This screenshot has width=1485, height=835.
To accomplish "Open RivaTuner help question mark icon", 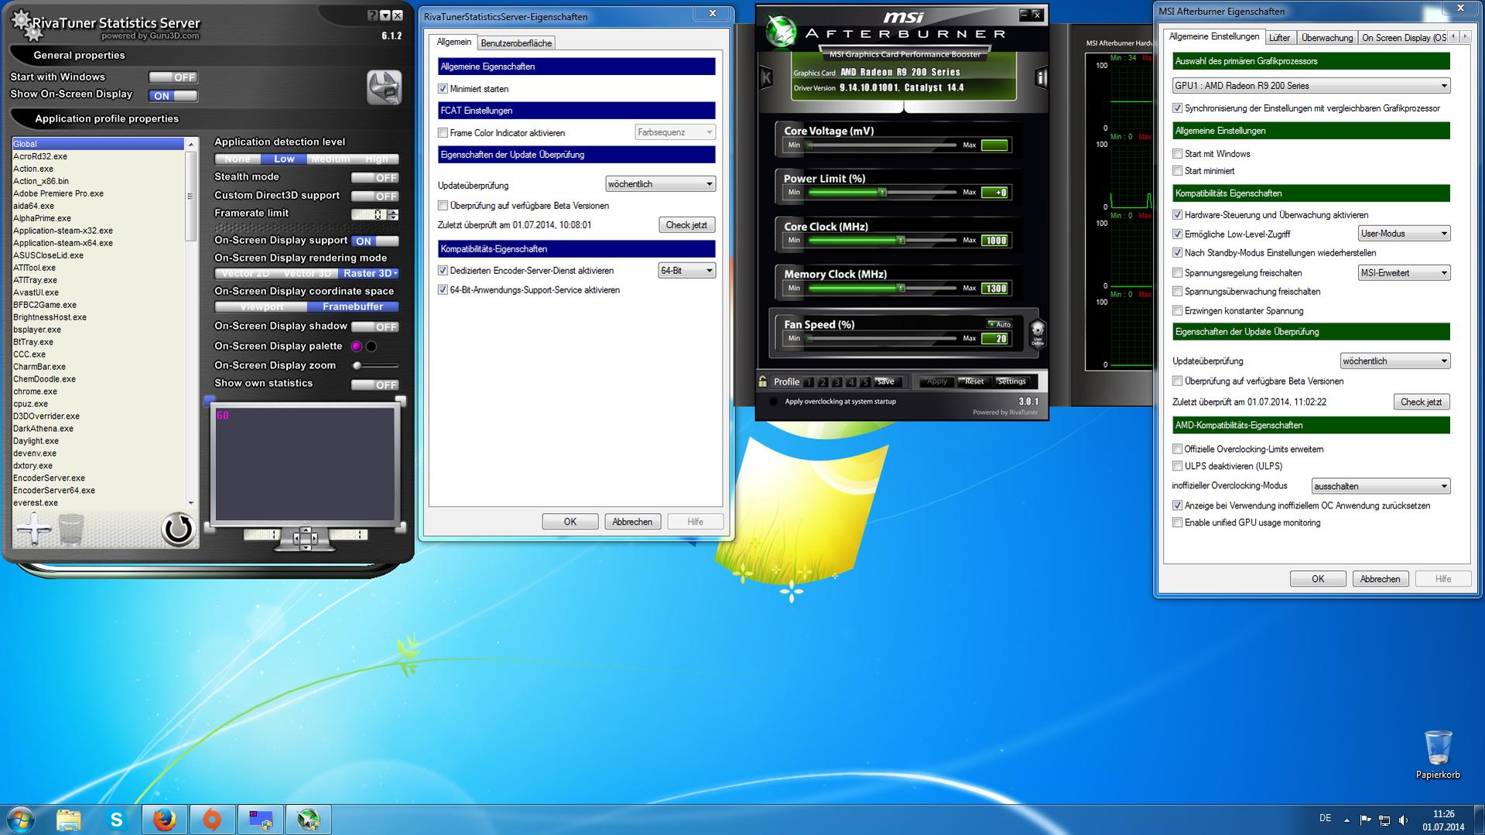I will [372, 15].
